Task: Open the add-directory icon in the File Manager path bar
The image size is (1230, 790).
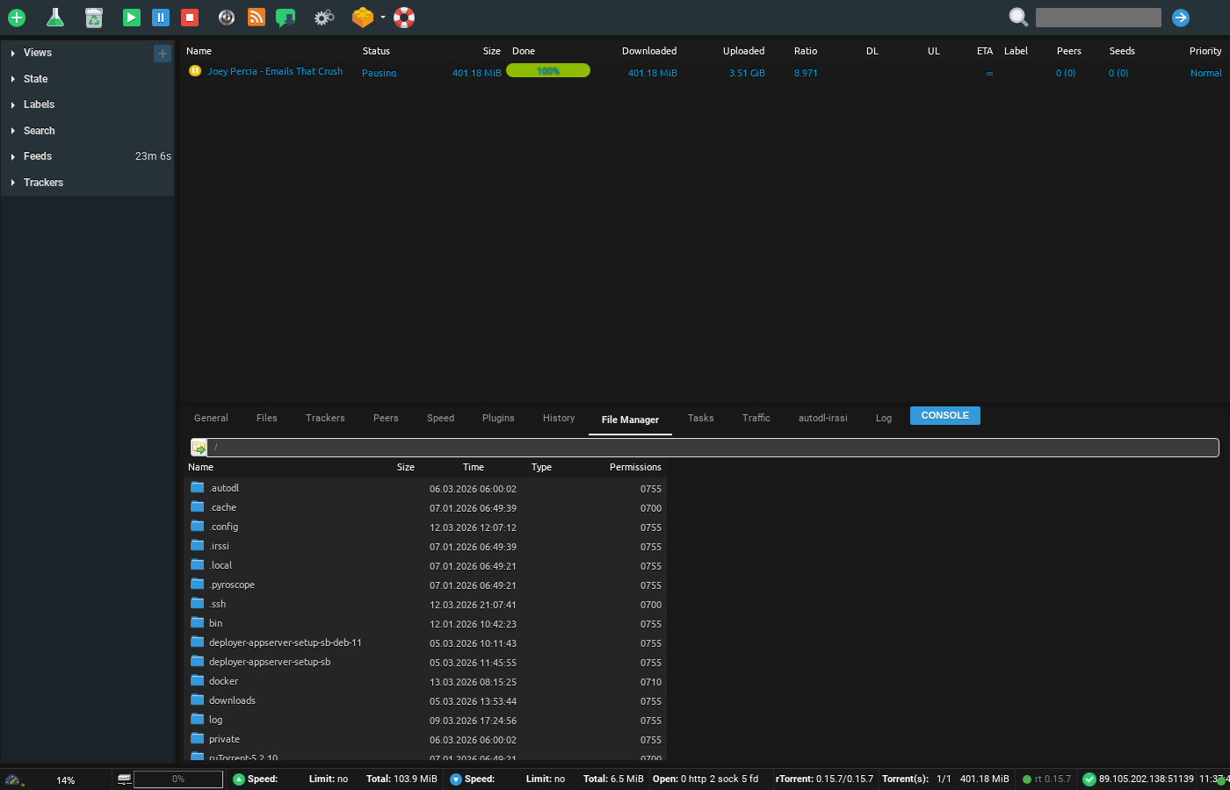Action: pos(199,447)
